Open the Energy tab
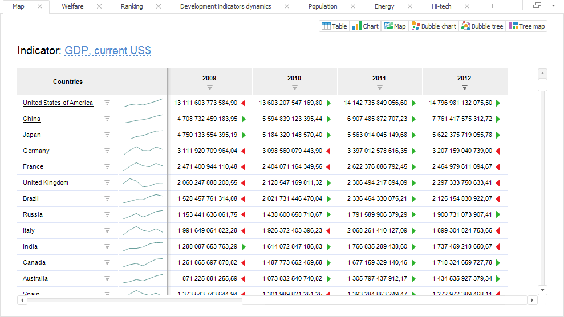 (384, 6)
